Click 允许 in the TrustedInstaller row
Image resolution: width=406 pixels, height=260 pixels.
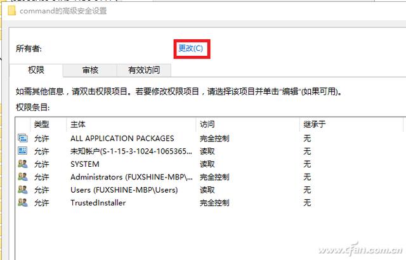[x=42, y=202]
